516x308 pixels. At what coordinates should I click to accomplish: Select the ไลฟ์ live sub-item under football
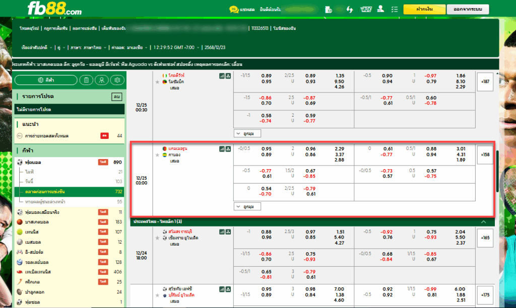click(x=70, y=172)
